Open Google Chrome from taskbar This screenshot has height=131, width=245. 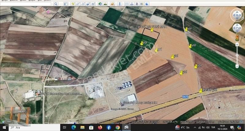click(118, 128)
